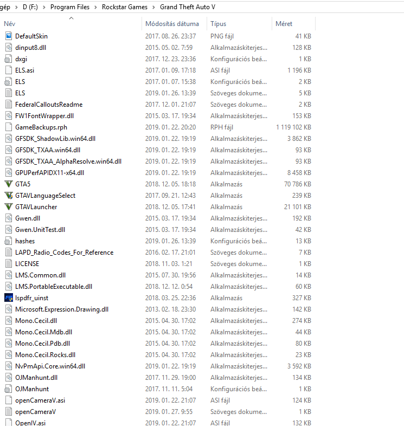This screenshot has height=427, width=404.
Task: Click the dxgi configuration file icon
Action: 9,59
